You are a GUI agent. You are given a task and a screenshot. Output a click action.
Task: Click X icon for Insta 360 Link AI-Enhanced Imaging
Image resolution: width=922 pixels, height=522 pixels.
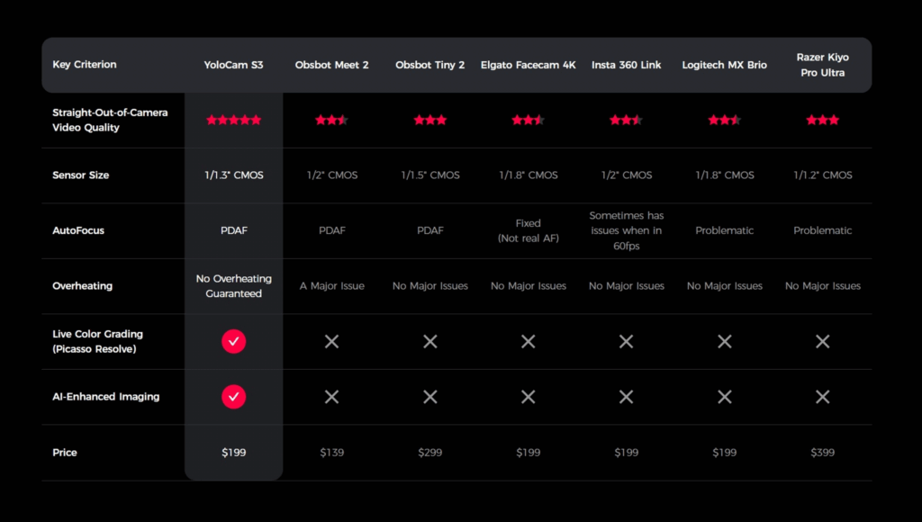626,397
